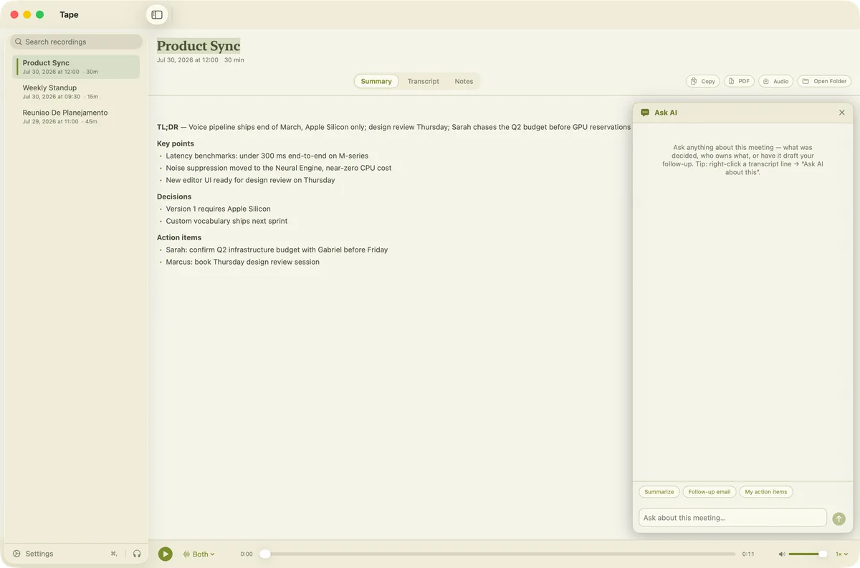This screenshot has width=860, height=568.
Task: Toggle the sidebar panel icon
Action: coord(157,14)
